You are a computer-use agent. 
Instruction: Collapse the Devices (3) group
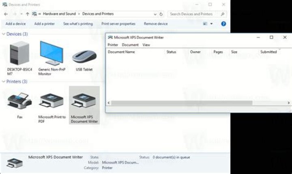click(4, 34)
